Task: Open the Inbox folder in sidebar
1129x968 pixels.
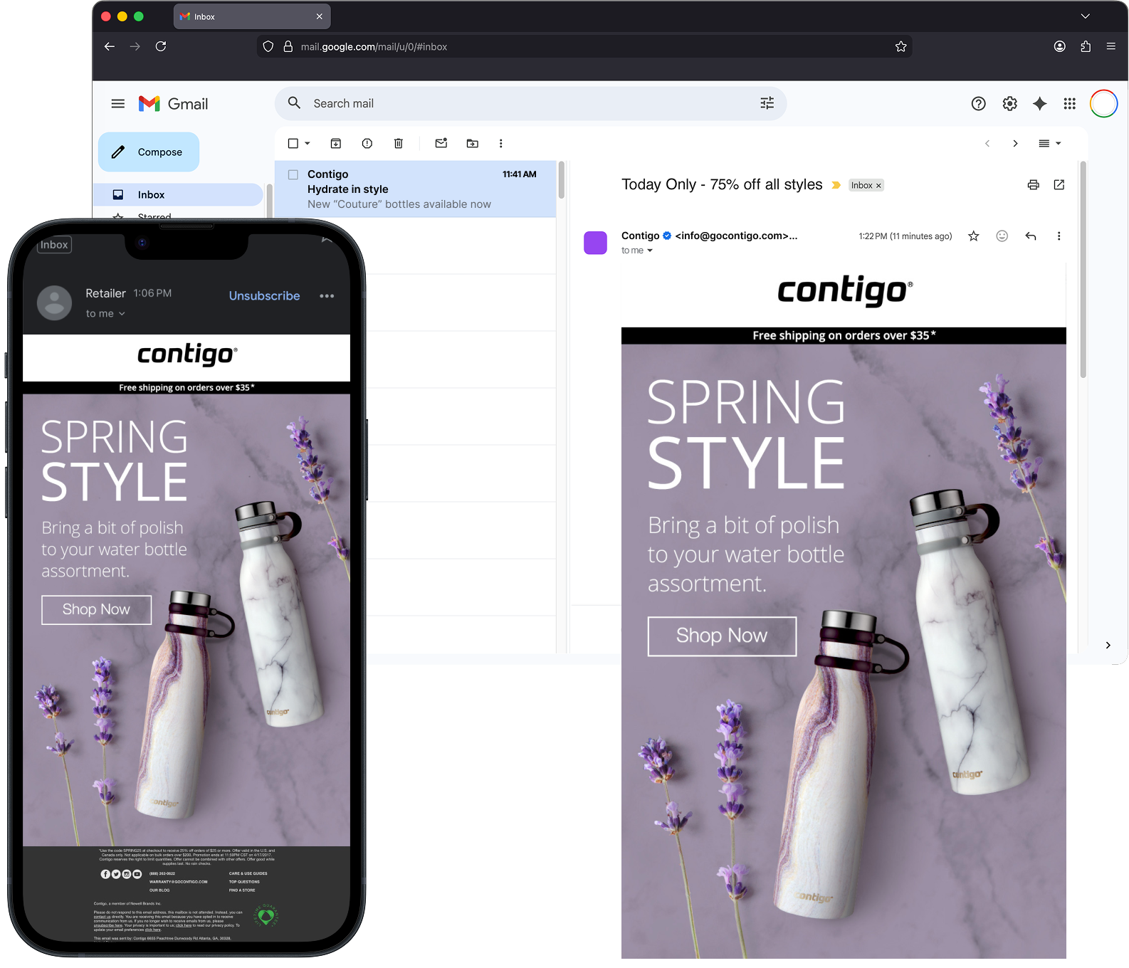Action: coord(151,195)
